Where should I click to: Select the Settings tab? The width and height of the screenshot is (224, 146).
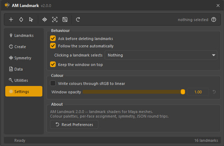pyautogui.click(x=24, y=91)
